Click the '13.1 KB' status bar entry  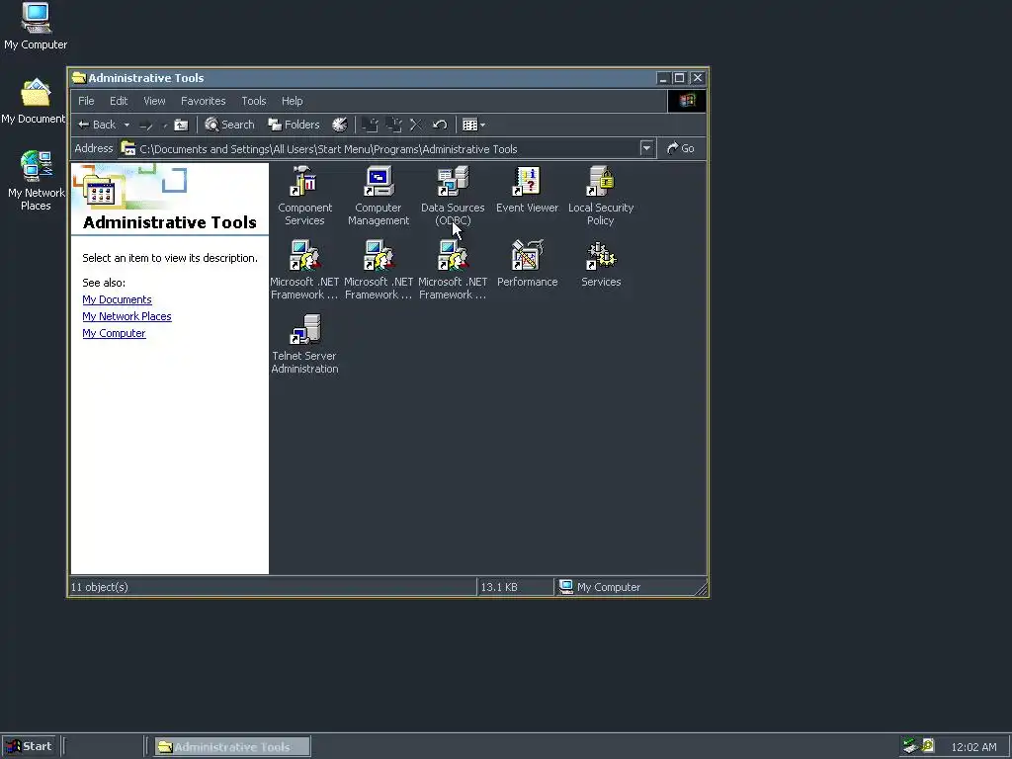coord(499,587)
